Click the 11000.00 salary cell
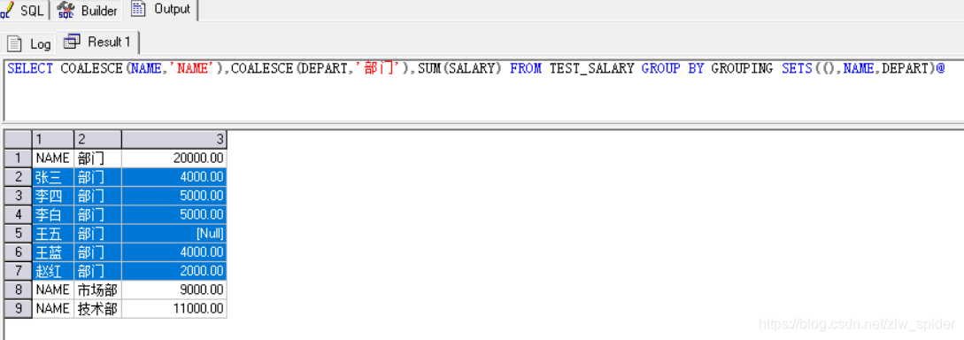This screenshot has height=340, width=964. pos(174,308)
